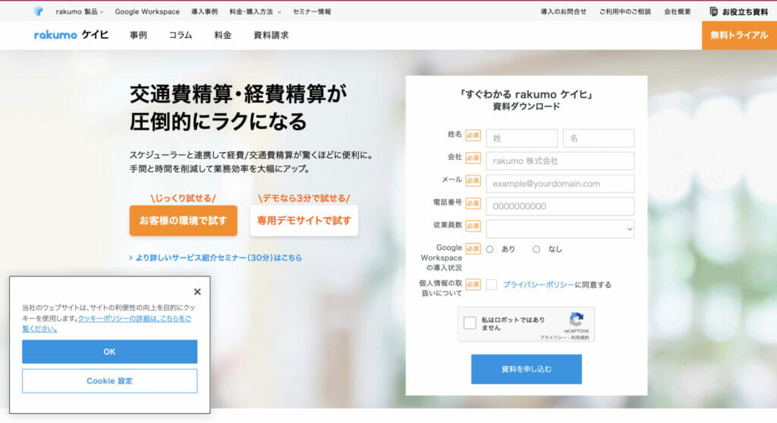Submit with 資料を申し込む button
The image size is (777, 423).
coord(527,369)
